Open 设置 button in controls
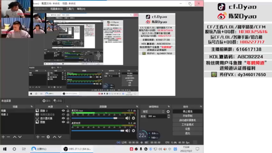The image size is (272, 153). pos(188,129)
